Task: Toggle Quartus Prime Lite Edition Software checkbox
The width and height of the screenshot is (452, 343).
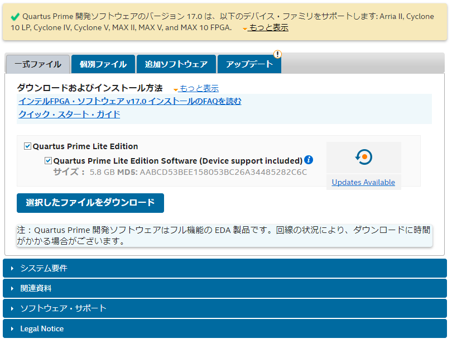Action: tap(48, 160)
